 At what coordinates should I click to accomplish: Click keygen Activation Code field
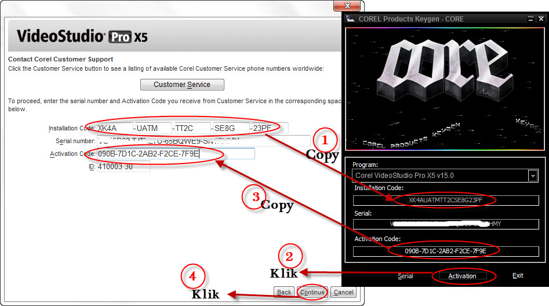click(446, 251)
